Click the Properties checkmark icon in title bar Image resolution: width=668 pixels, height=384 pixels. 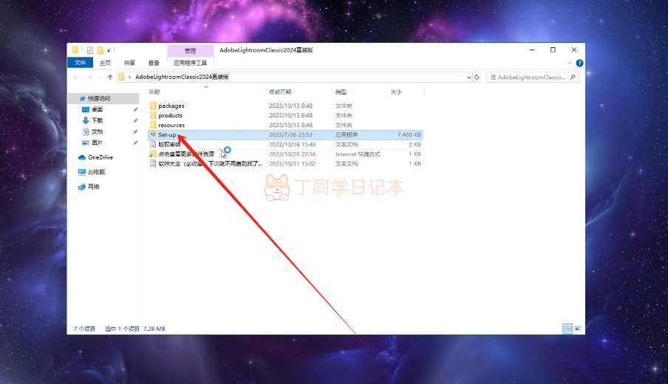(x=90, y=50)
